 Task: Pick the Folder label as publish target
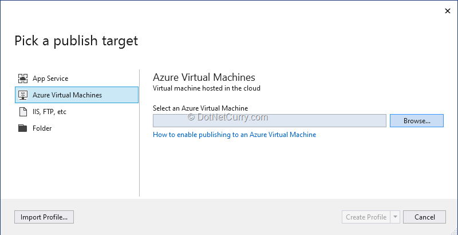pyautogui.click(x=42, y=128)
